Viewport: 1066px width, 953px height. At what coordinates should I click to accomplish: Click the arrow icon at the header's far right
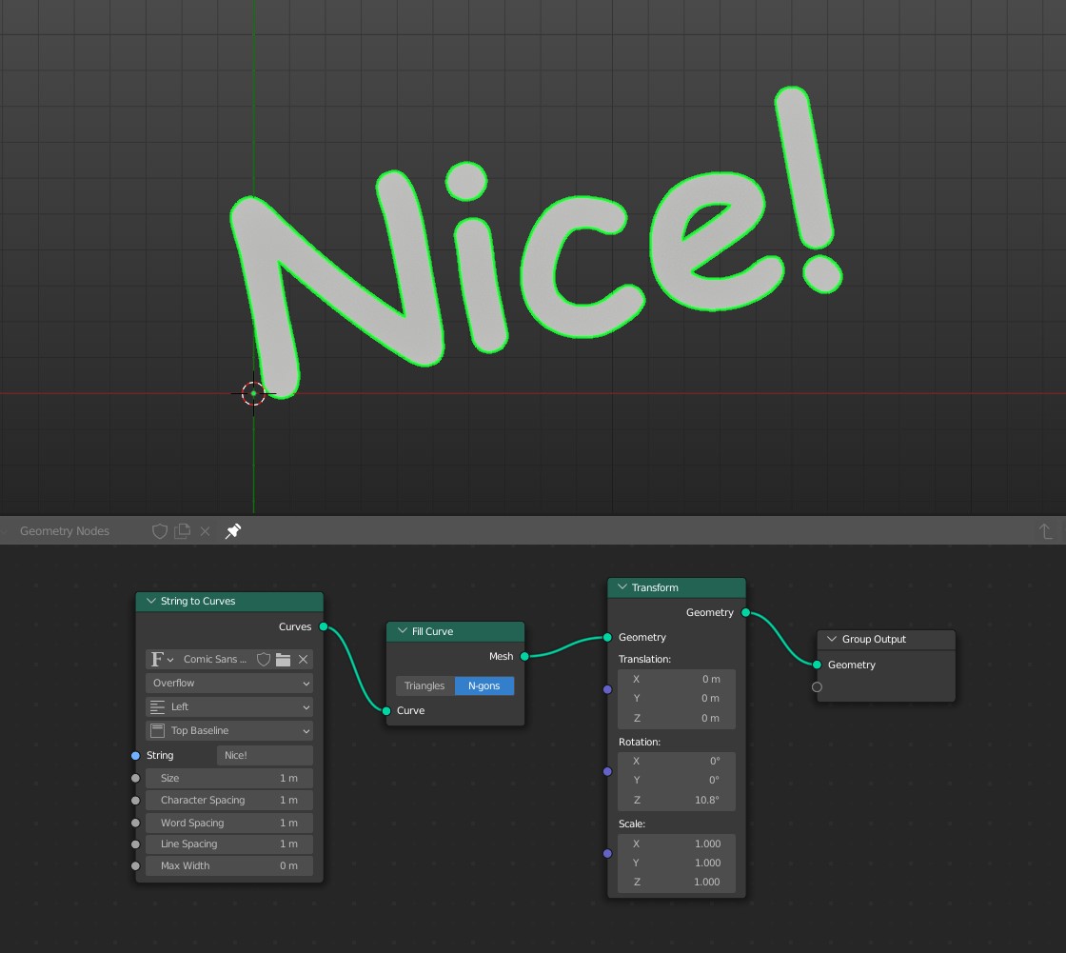point(1045,531)
